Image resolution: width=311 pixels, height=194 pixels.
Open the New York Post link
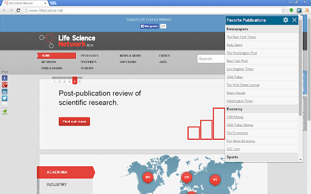(x=237, y=61)
